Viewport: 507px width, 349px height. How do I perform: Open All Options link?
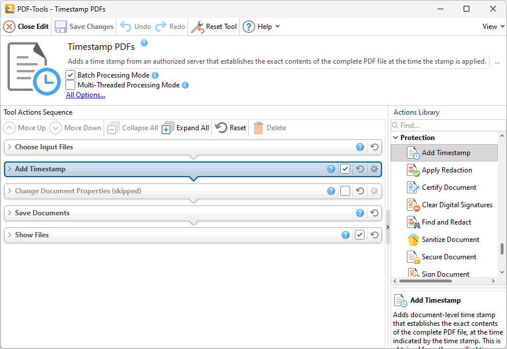[x=85, y=94]
